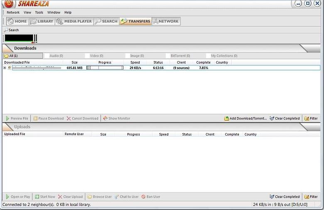Open the Media Player view

pyautogui.click(x=74, y=21)
